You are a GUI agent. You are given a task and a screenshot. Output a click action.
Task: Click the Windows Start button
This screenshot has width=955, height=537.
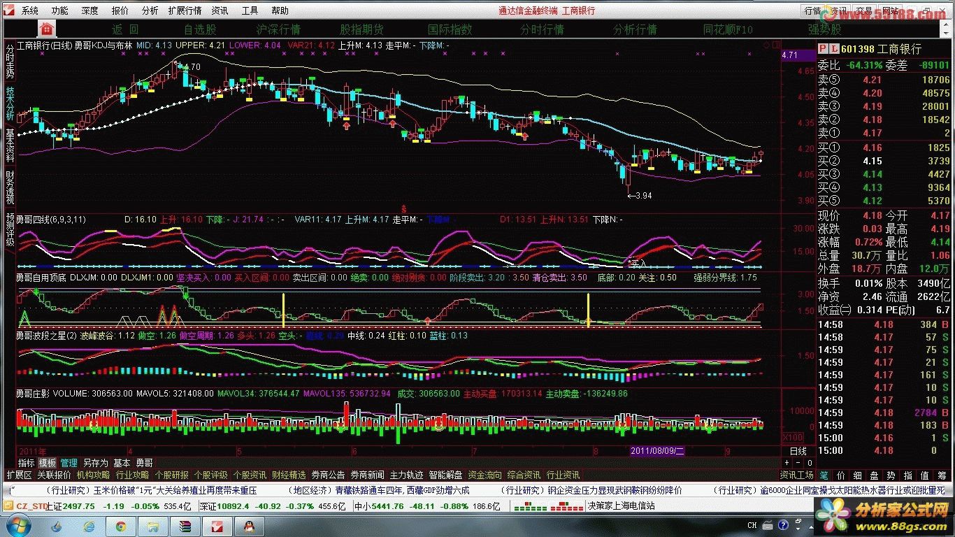pos(18,524)
